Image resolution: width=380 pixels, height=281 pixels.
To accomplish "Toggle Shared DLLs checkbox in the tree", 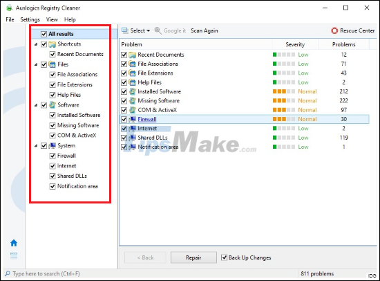I will (53, 176).
